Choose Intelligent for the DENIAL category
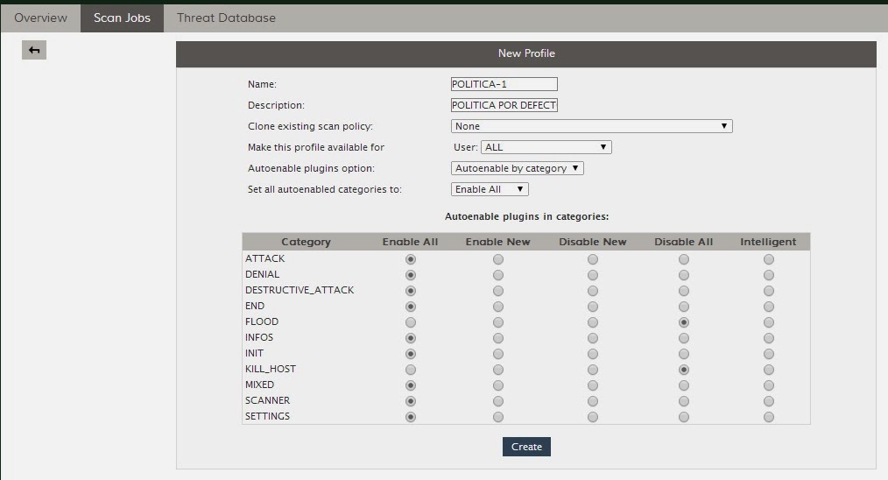This screenshot has width=888, height=480. pyautogui.click(x=768, y=275)
